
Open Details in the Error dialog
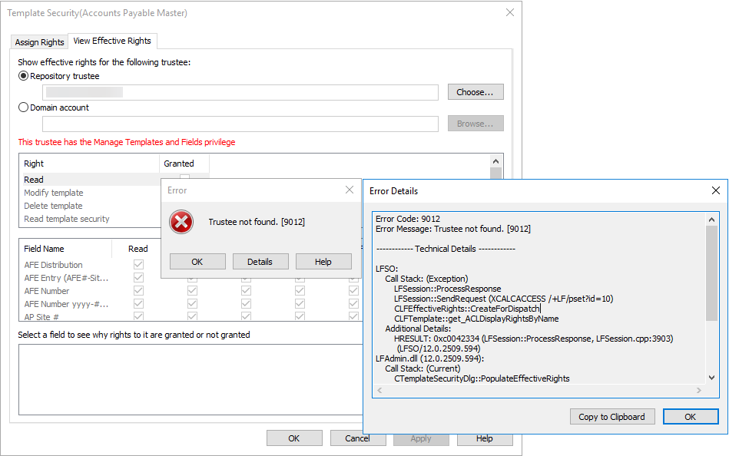pyautogui.click(x=260, y=262)
